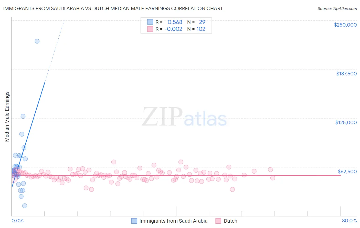Click the chart title text

[x=113, y=8]
